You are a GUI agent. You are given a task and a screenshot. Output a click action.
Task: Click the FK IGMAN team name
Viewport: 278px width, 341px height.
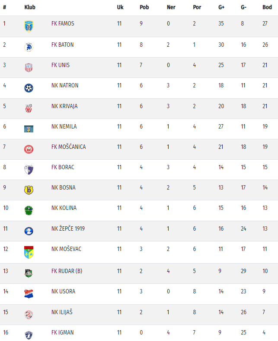click(63, 332)
